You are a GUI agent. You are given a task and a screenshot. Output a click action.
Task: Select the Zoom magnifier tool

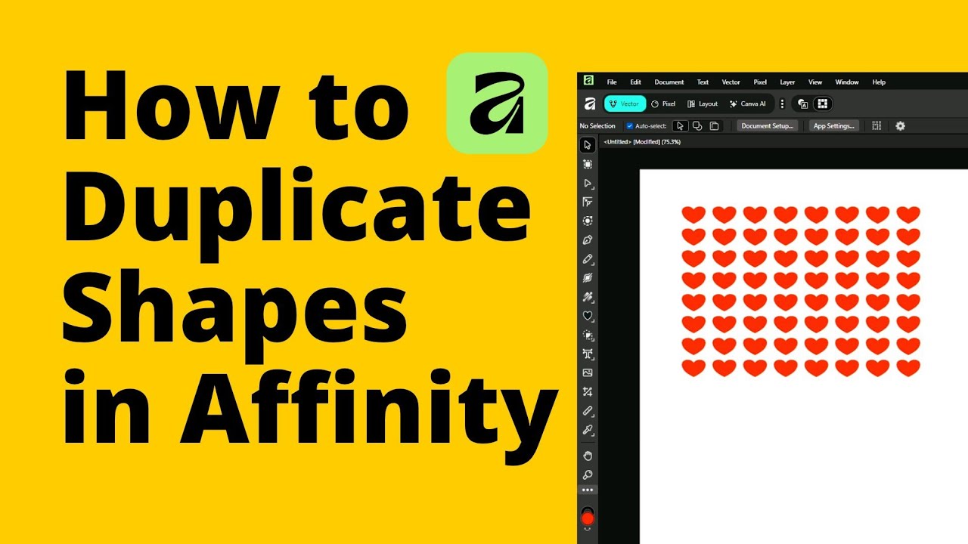(588, 474)
